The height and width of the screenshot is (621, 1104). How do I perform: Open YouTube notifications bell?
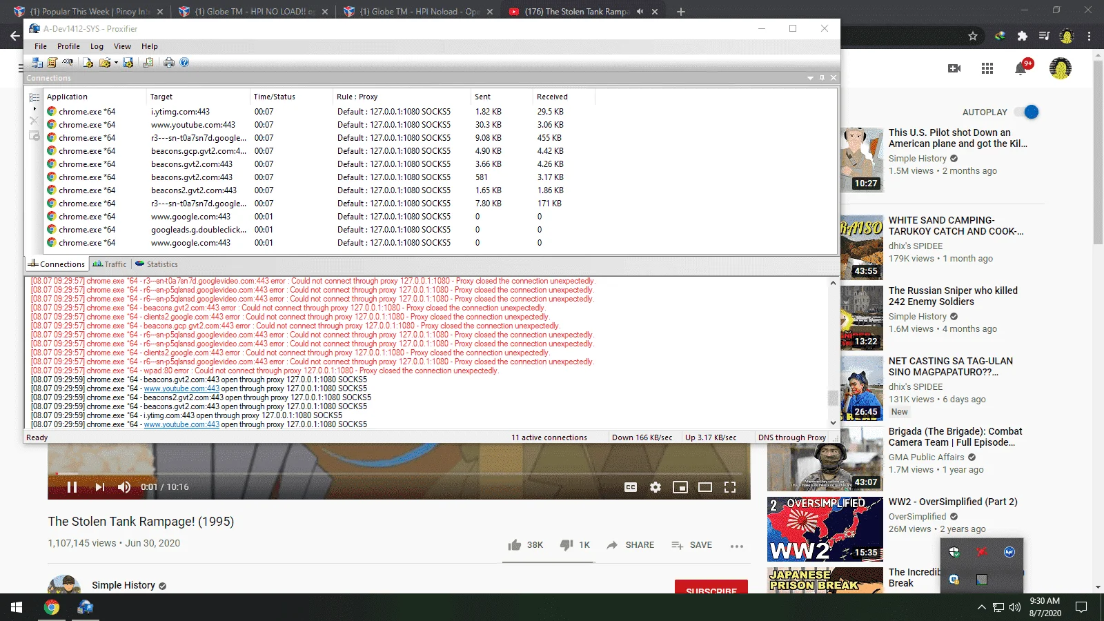click(1021, 68)
